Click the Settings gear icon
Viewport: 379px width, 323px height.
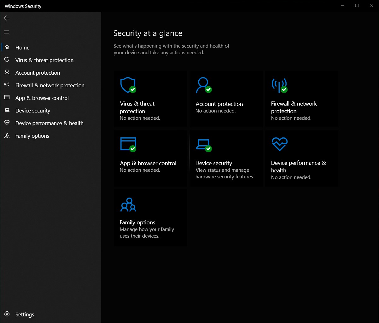[7, 314]
